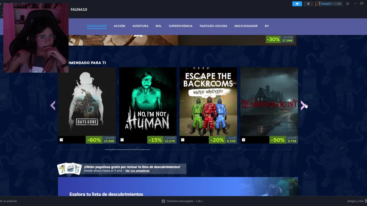
Task: Show previous recommended games with left arrow
Action: [x=53, y=106]
